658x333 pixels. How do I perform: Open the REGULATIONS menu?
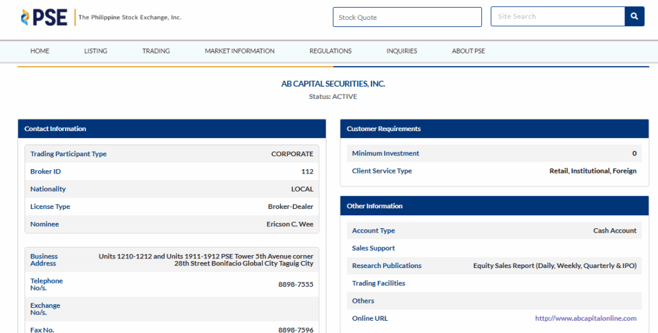pos(331,51)
